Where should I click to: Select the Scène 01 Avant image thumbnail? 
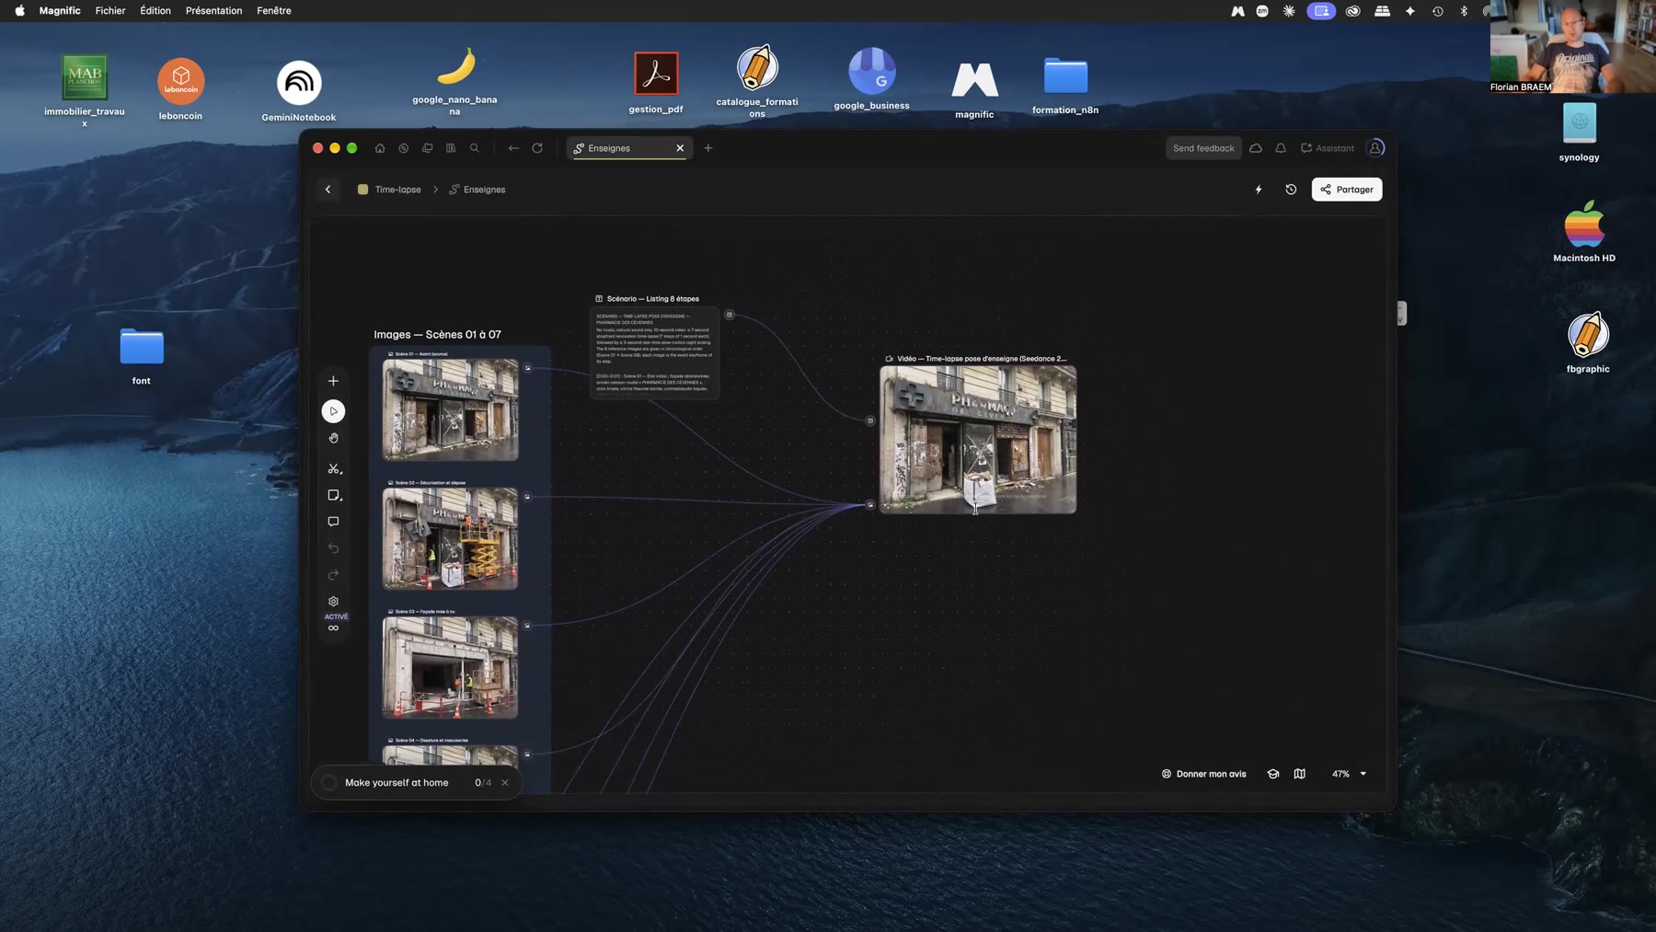(451, 409)
